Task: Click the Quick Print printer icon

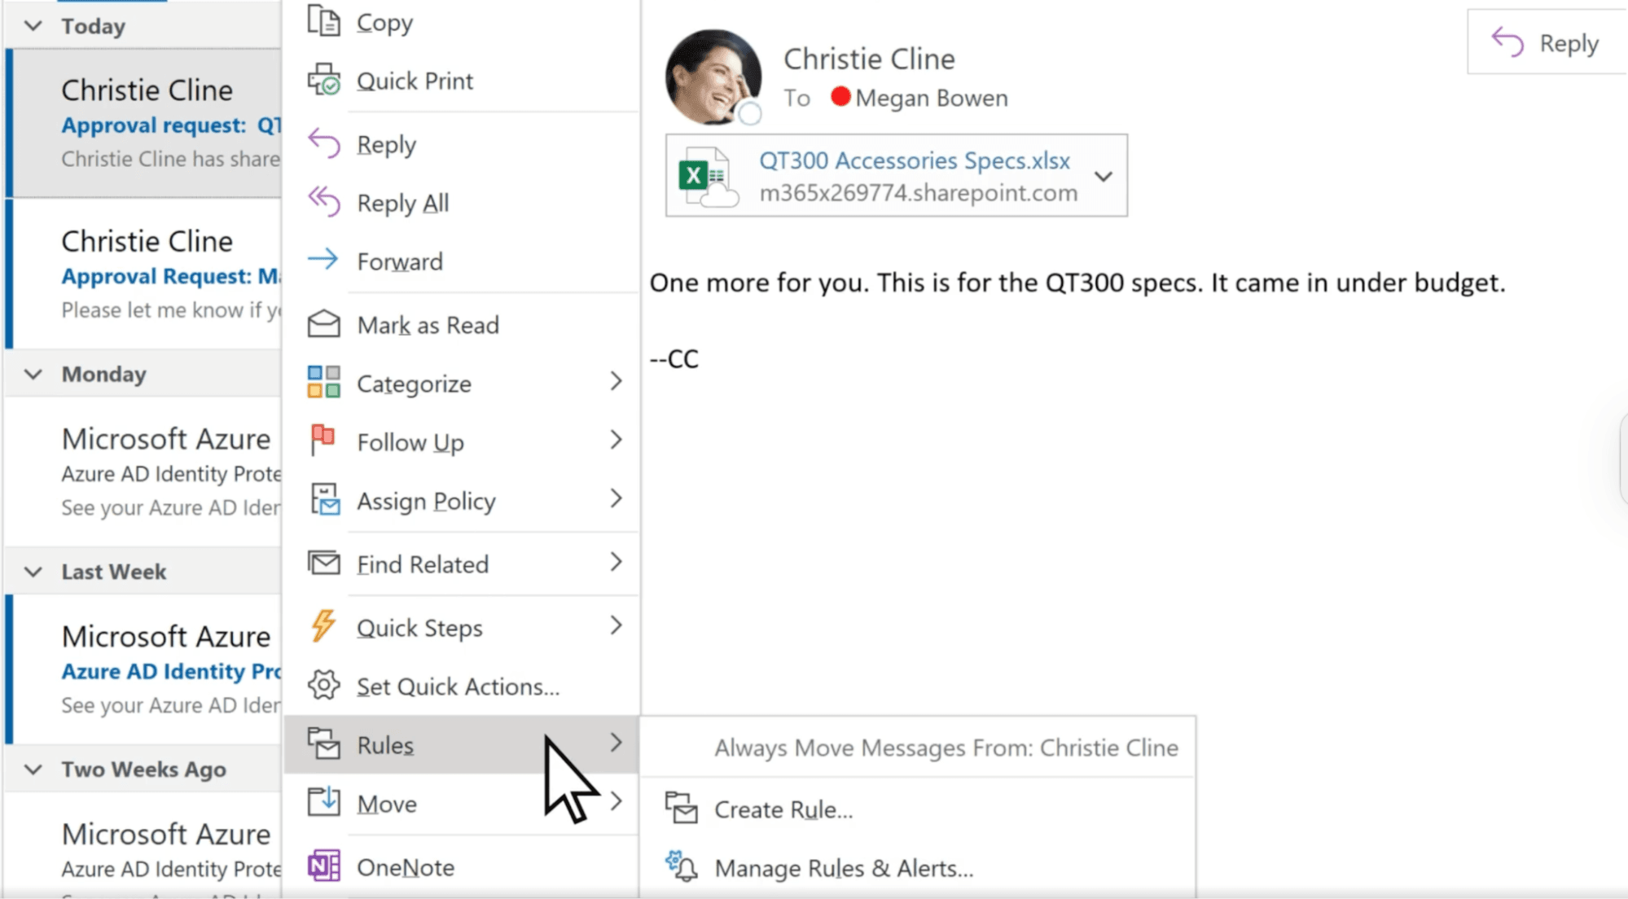Action: coord(324,79)
